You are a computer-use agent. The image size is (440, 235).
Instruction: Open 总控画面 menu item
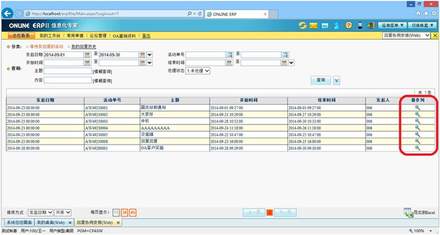click(21, 36)
